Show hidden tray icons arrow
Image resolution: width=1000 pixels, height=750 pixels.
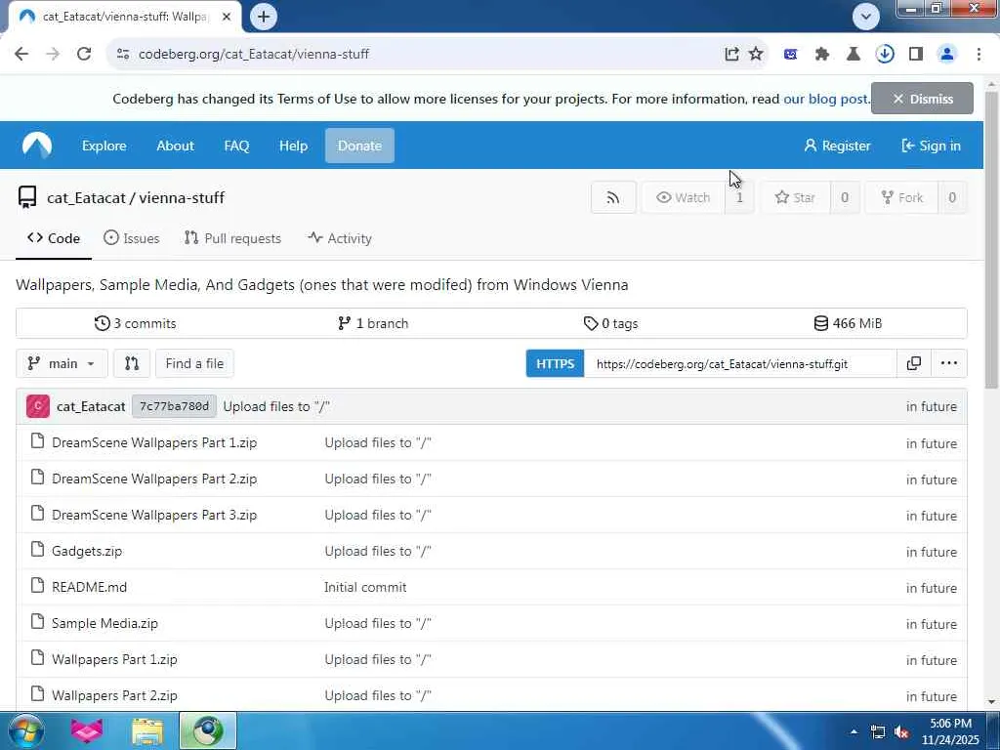pos(854,731)
